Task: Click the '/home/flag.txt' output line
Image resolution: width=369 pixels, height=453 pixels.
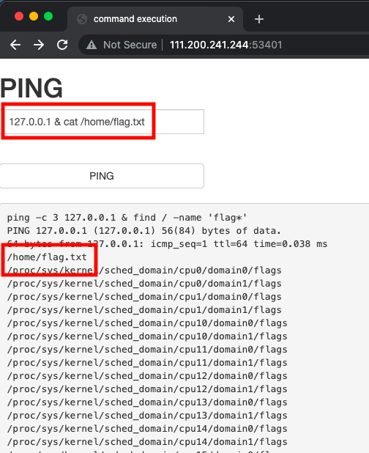Action: [47, 257]
